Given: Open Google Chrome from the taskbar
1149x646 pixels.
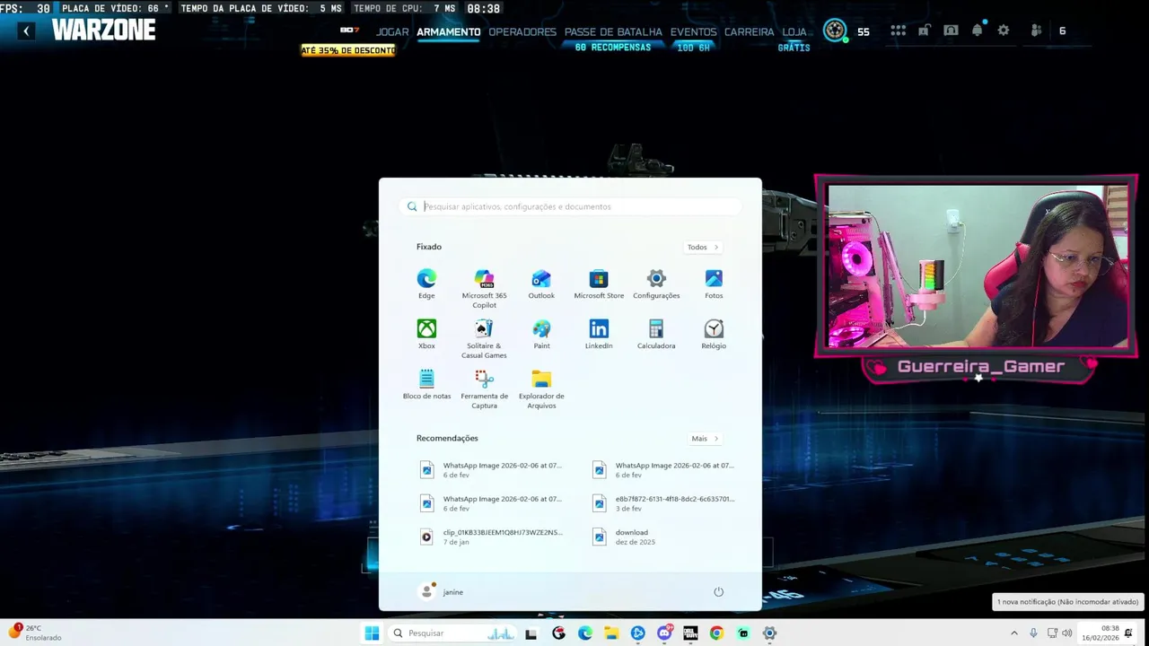Looking at the screenshot, I should click(x=716, y=633).
